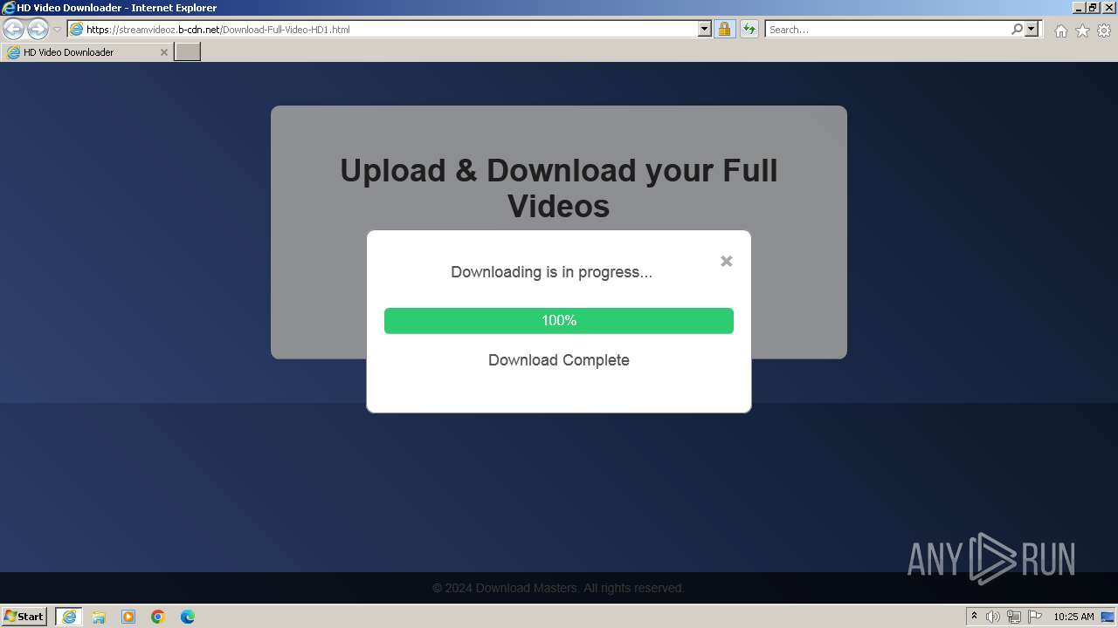Click the Downloading is in progress text
The height and width of the screenshot is (628, 1118).
pyautogui.click(x=551, y=272)
